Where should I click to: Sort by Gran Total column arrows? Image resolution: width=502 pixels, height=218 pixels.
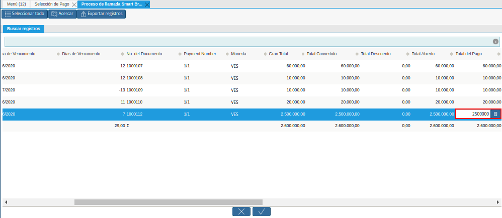[x=266, y=53]
